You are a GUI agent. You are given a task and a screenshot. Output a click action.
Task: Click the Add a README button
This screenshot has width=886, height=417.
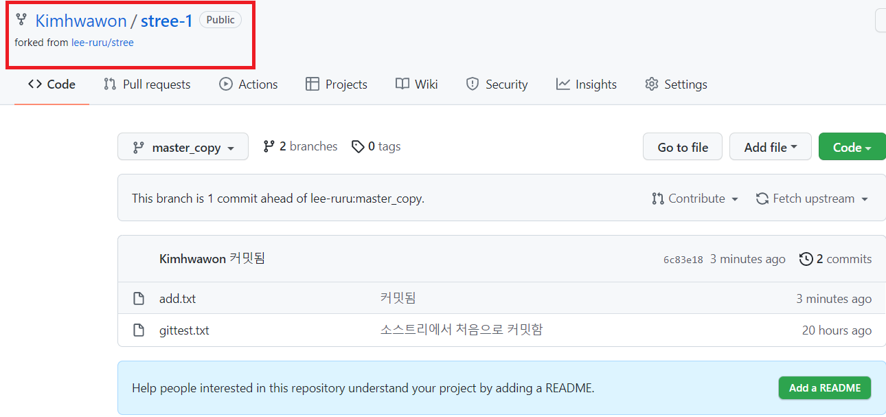825,388
